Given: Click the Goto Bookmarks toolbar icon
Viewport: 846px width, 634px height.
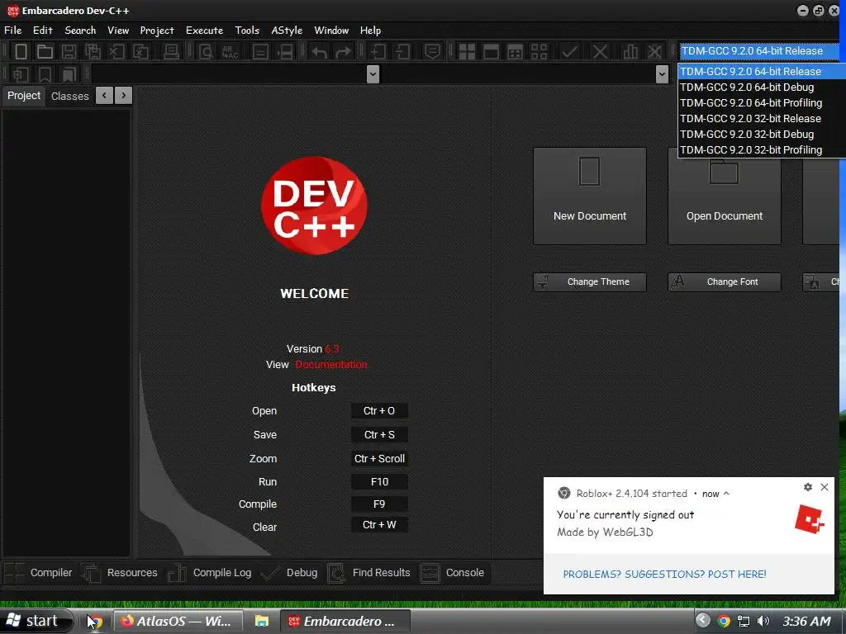Looking at the screenshot, I should click(69, 73).
